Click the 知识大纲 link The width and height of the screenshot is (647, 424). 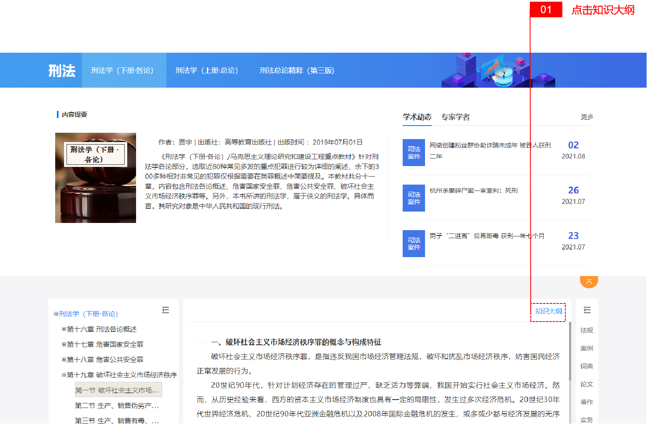pyautogui.click(x=548, y=311)
